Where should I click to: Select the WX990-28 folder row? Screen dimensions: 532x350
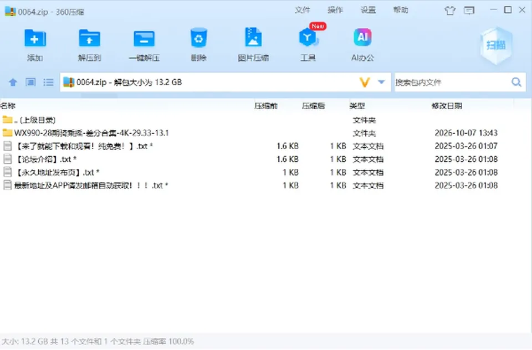tap(266, 133)
